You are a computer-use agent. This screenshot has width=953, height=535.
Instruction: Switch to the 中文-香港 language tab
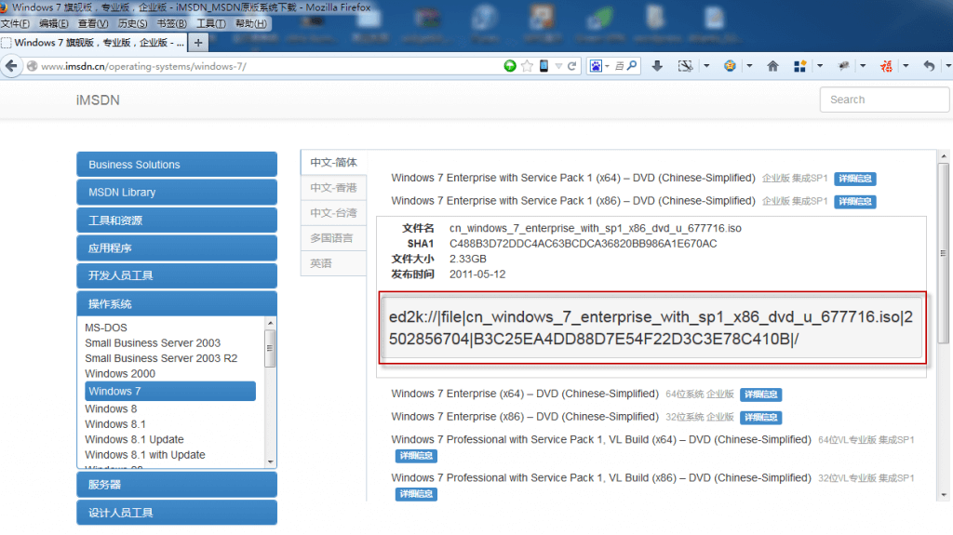point(333,188)
